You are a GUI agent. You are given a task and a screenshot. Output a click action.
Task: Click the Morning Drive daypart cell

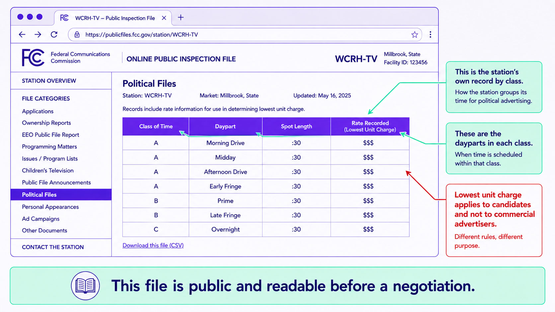point(225,143)
